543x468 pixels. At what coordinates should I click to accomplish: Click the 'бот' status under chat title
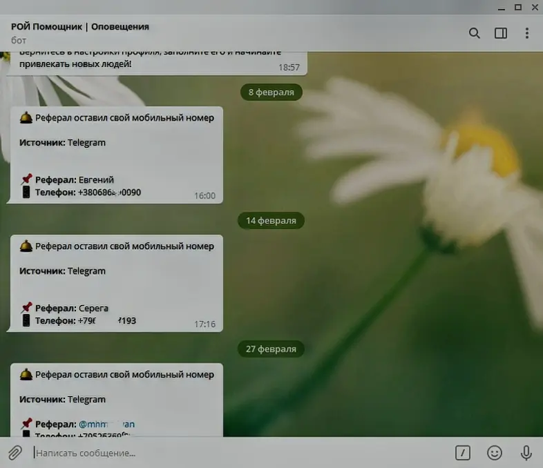pos(19,41)
